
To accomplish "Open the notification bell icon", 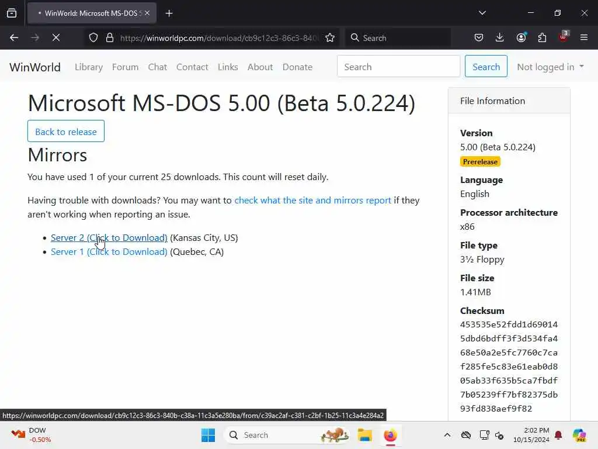I will [558, 435].
